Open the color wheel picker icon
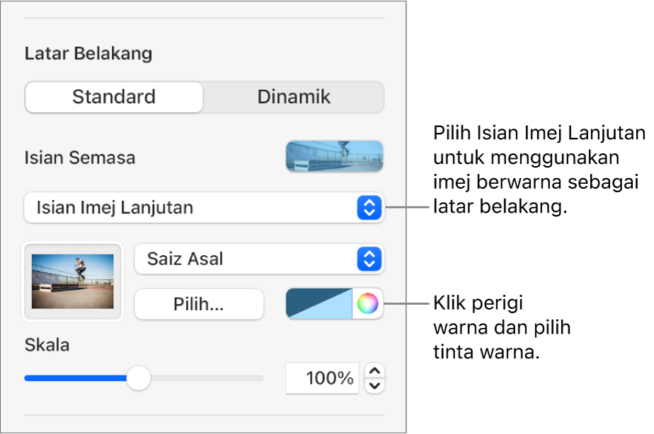Image resolution: width=654 pixels, height=434 pixels. pyautogui.click(x=367, y=304)
